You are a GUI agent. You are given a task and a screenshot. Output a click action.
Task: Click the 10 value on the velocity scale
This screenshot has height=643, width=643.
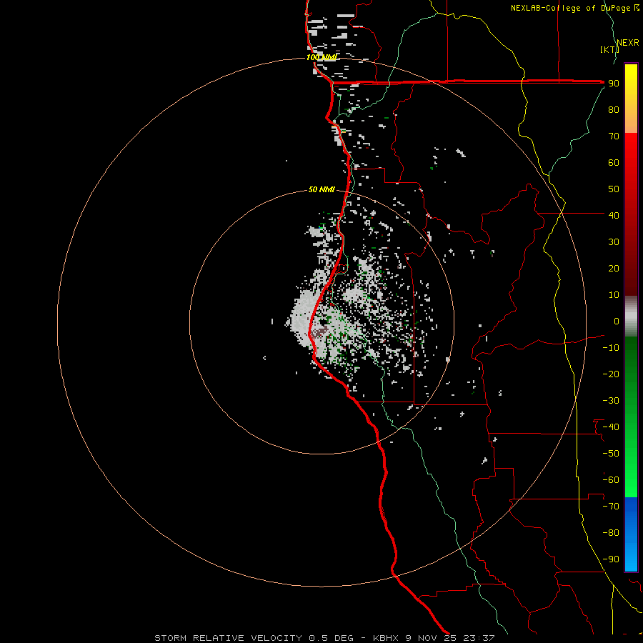(x=614, y=295)
